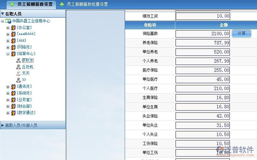
Task: Click the [业务室] department icon
Action: point(14,100)
